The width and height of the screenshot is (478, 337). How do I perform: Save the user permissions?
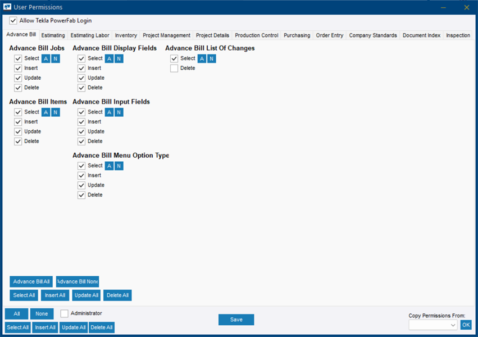coord(236,320)
